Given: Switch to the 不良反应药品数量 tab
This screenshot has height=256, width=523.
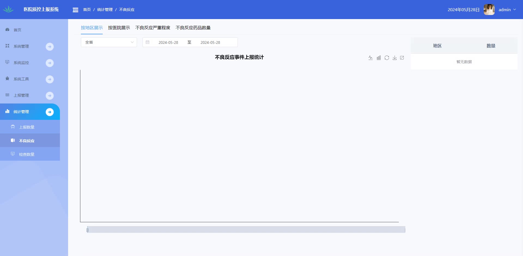Looking at the screenshot, I should click(x=193, y=28).
